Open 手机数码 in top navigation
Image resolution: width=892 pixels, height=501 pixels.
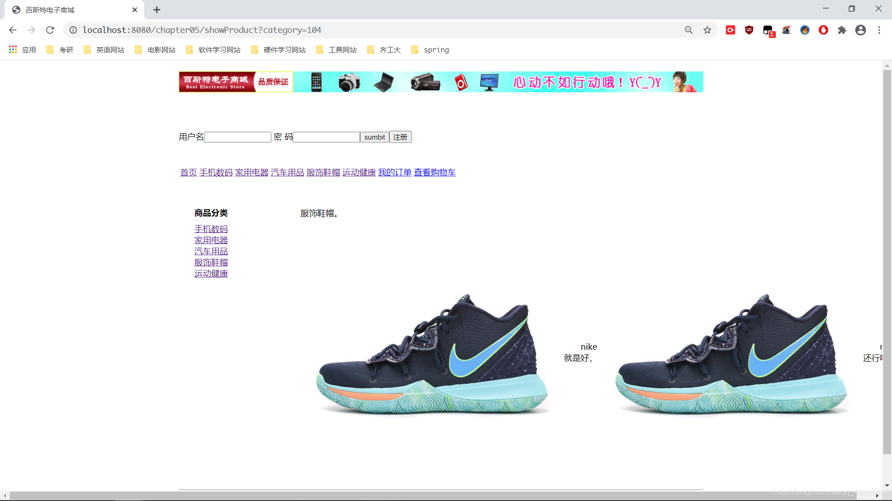(216, 173)
